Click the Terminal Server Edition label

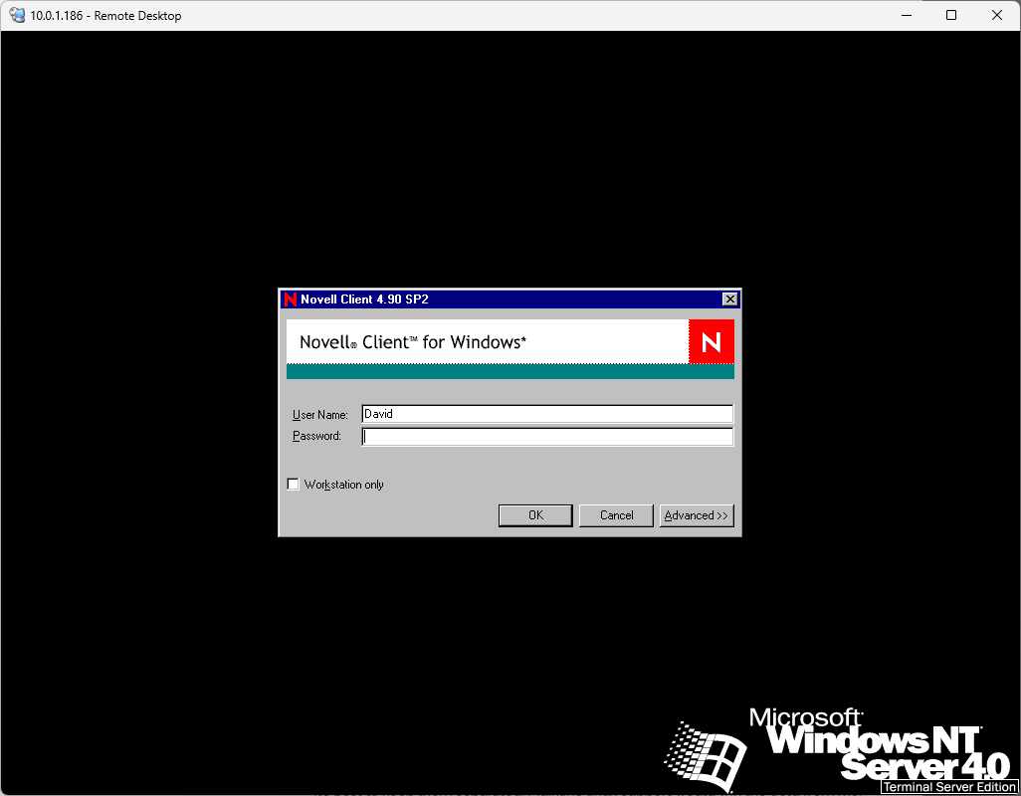click(x=949, y=787)
